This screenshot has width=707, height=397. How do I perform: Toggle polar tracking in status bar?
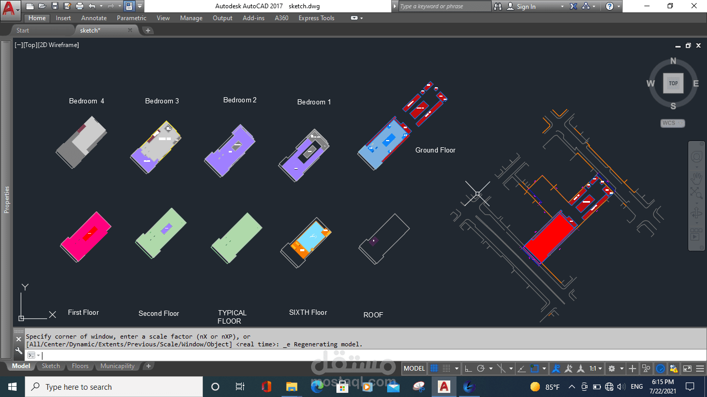tap(481, 369)
